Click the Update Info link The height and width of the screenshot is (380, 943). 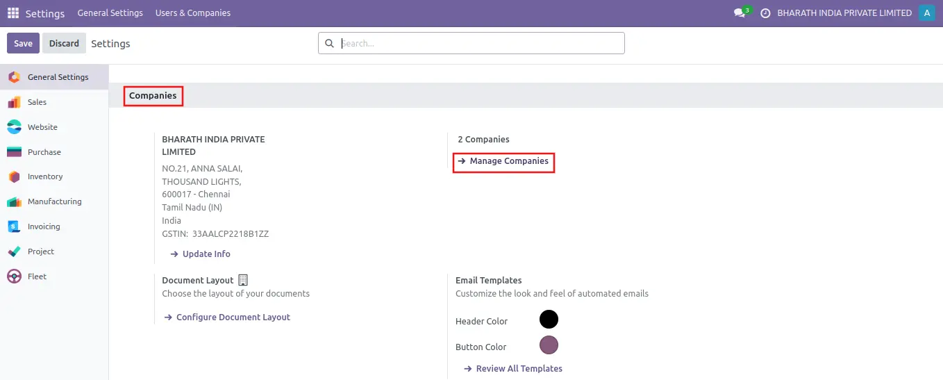pyautogui.click(x=201, y=254)
